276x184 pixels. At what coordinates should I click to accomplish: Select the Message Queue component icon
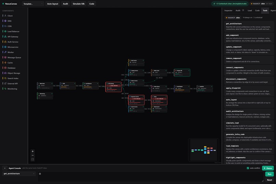[5, 58]
